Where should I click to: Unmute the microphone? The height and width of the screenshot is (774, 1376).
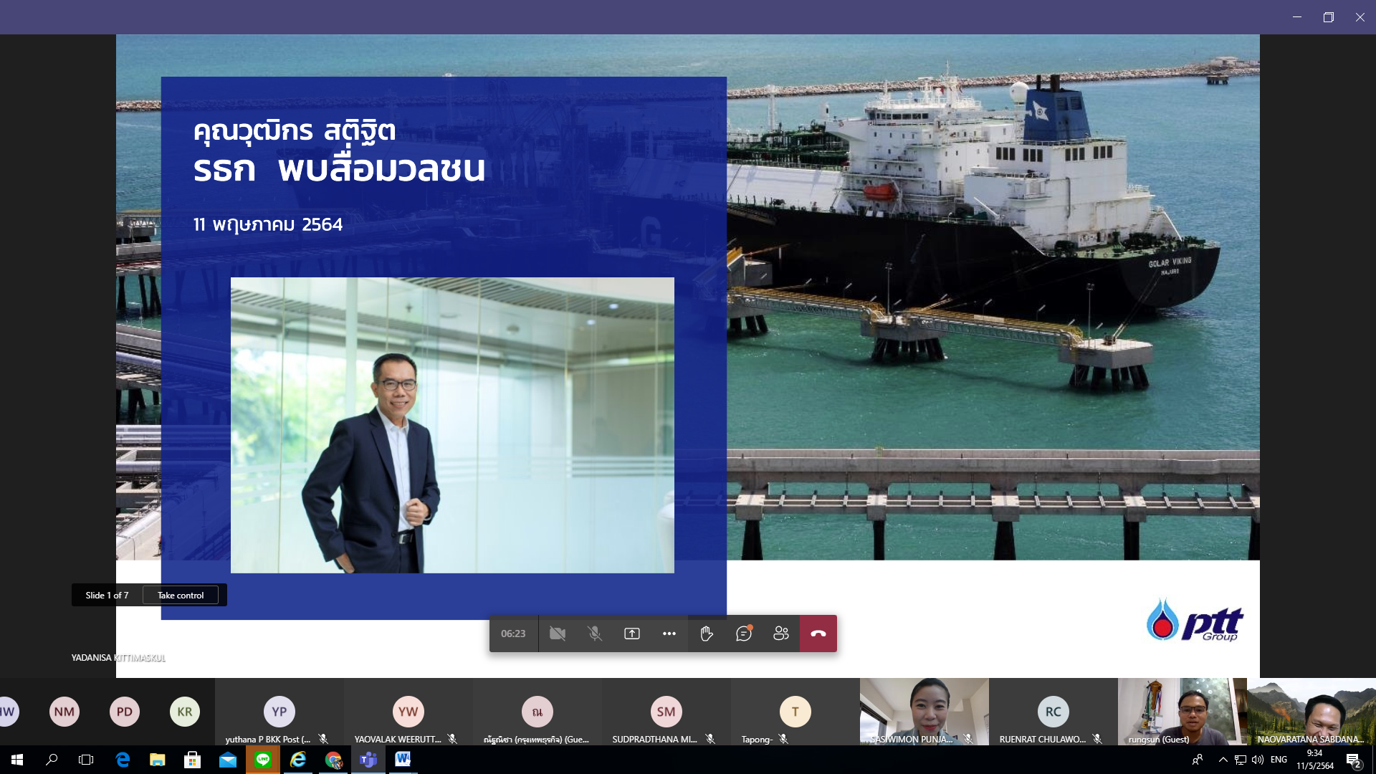pyautogui.click(x=594, y=634)
